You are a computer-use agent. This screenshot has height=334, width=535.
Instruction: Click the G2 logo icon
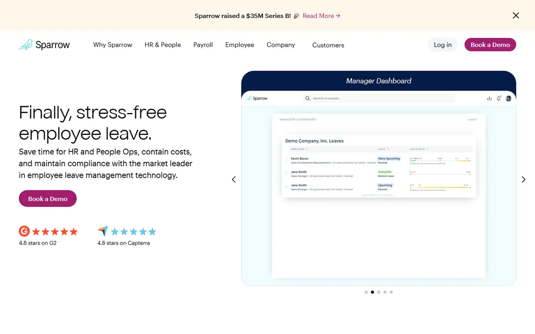pyautogui.click(x=24, y=231)
